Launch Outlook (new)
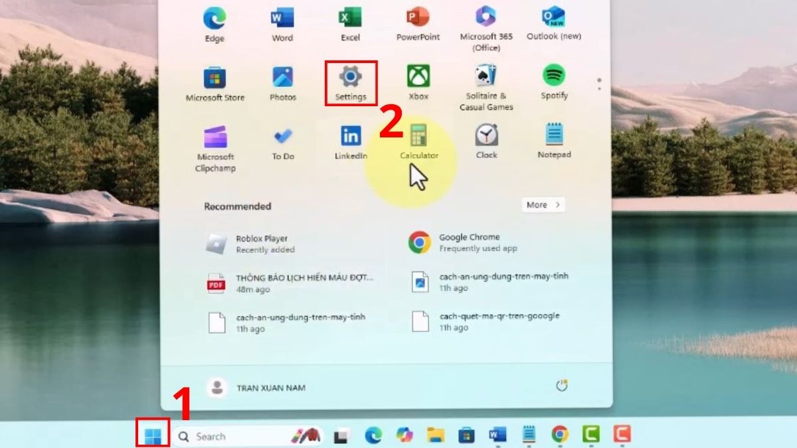Viewport: 797px width, 448px height. click(x=553, y=20)
